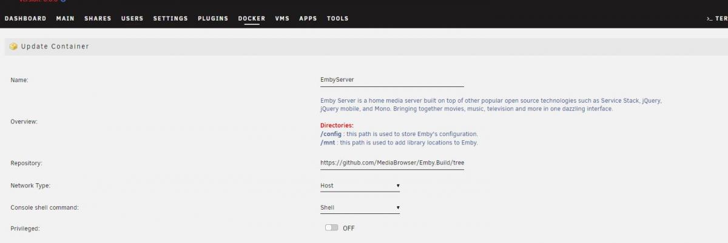This screenshot has height=243, width=728.
Task: Click the red Directories heading in the overview
Action: [337, 125]
